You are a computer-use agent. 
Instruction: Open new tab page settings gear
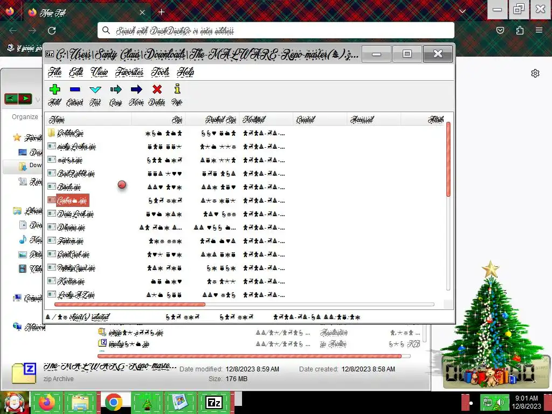click(x=535, y=73)
